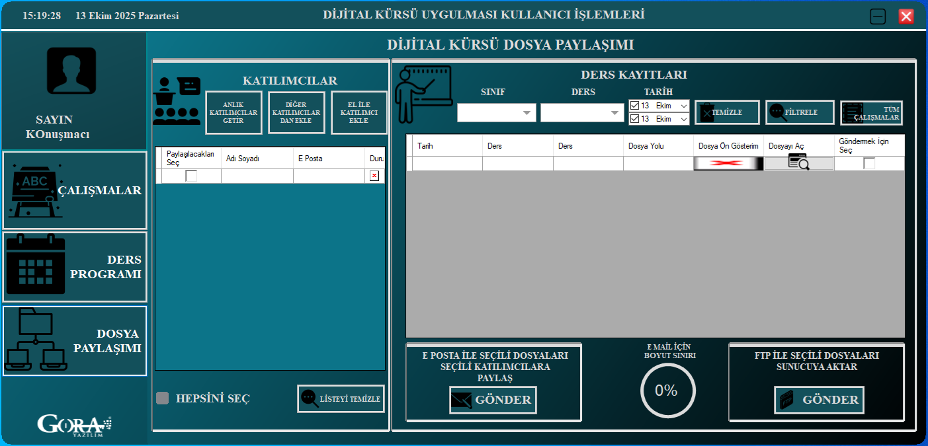Open the Ders Programı section

75,267
